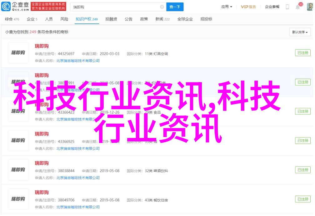
Task: Open the 瑞即购 title of 38038844 entry
Action: 42,163
